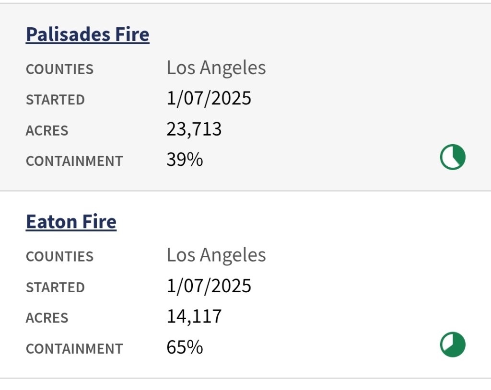The width and height of the screenshot is (491, 390).
Task: Click the ACRES label in Palisades Fire card
Action: click(x=47, y=131)
